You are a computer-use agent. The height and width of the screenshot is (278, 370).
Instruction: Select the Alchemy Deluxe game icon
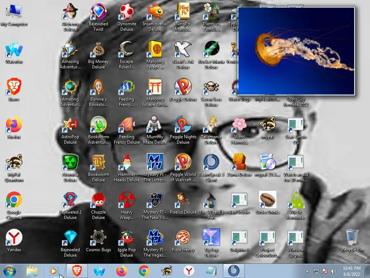(70, 17)
